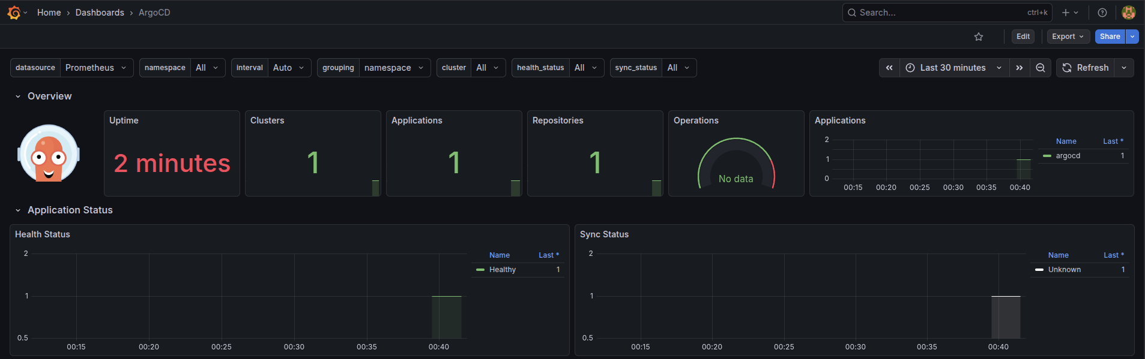1145x359 pixels.
Task: Sort Applications legend by Name
Action: click(1066, 141)
